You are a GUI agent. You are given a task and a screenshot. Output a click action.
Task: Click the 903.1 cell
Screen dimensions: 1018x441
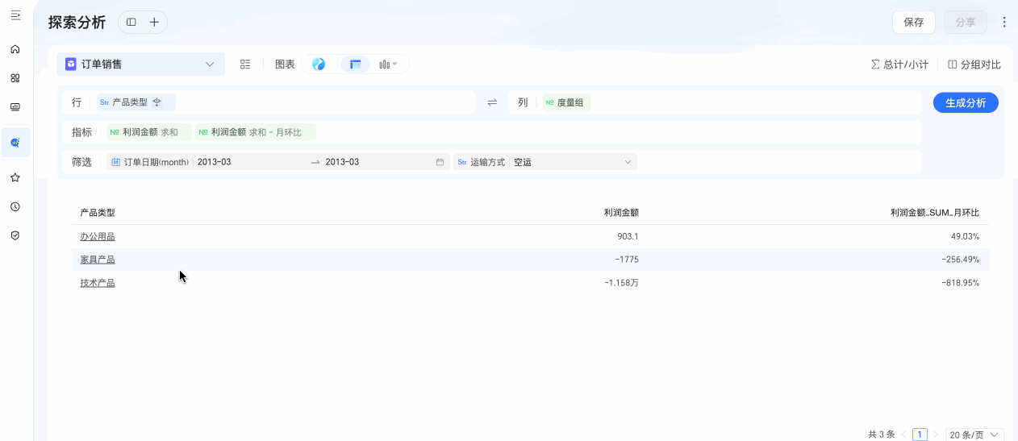click(x=628, y=236)
